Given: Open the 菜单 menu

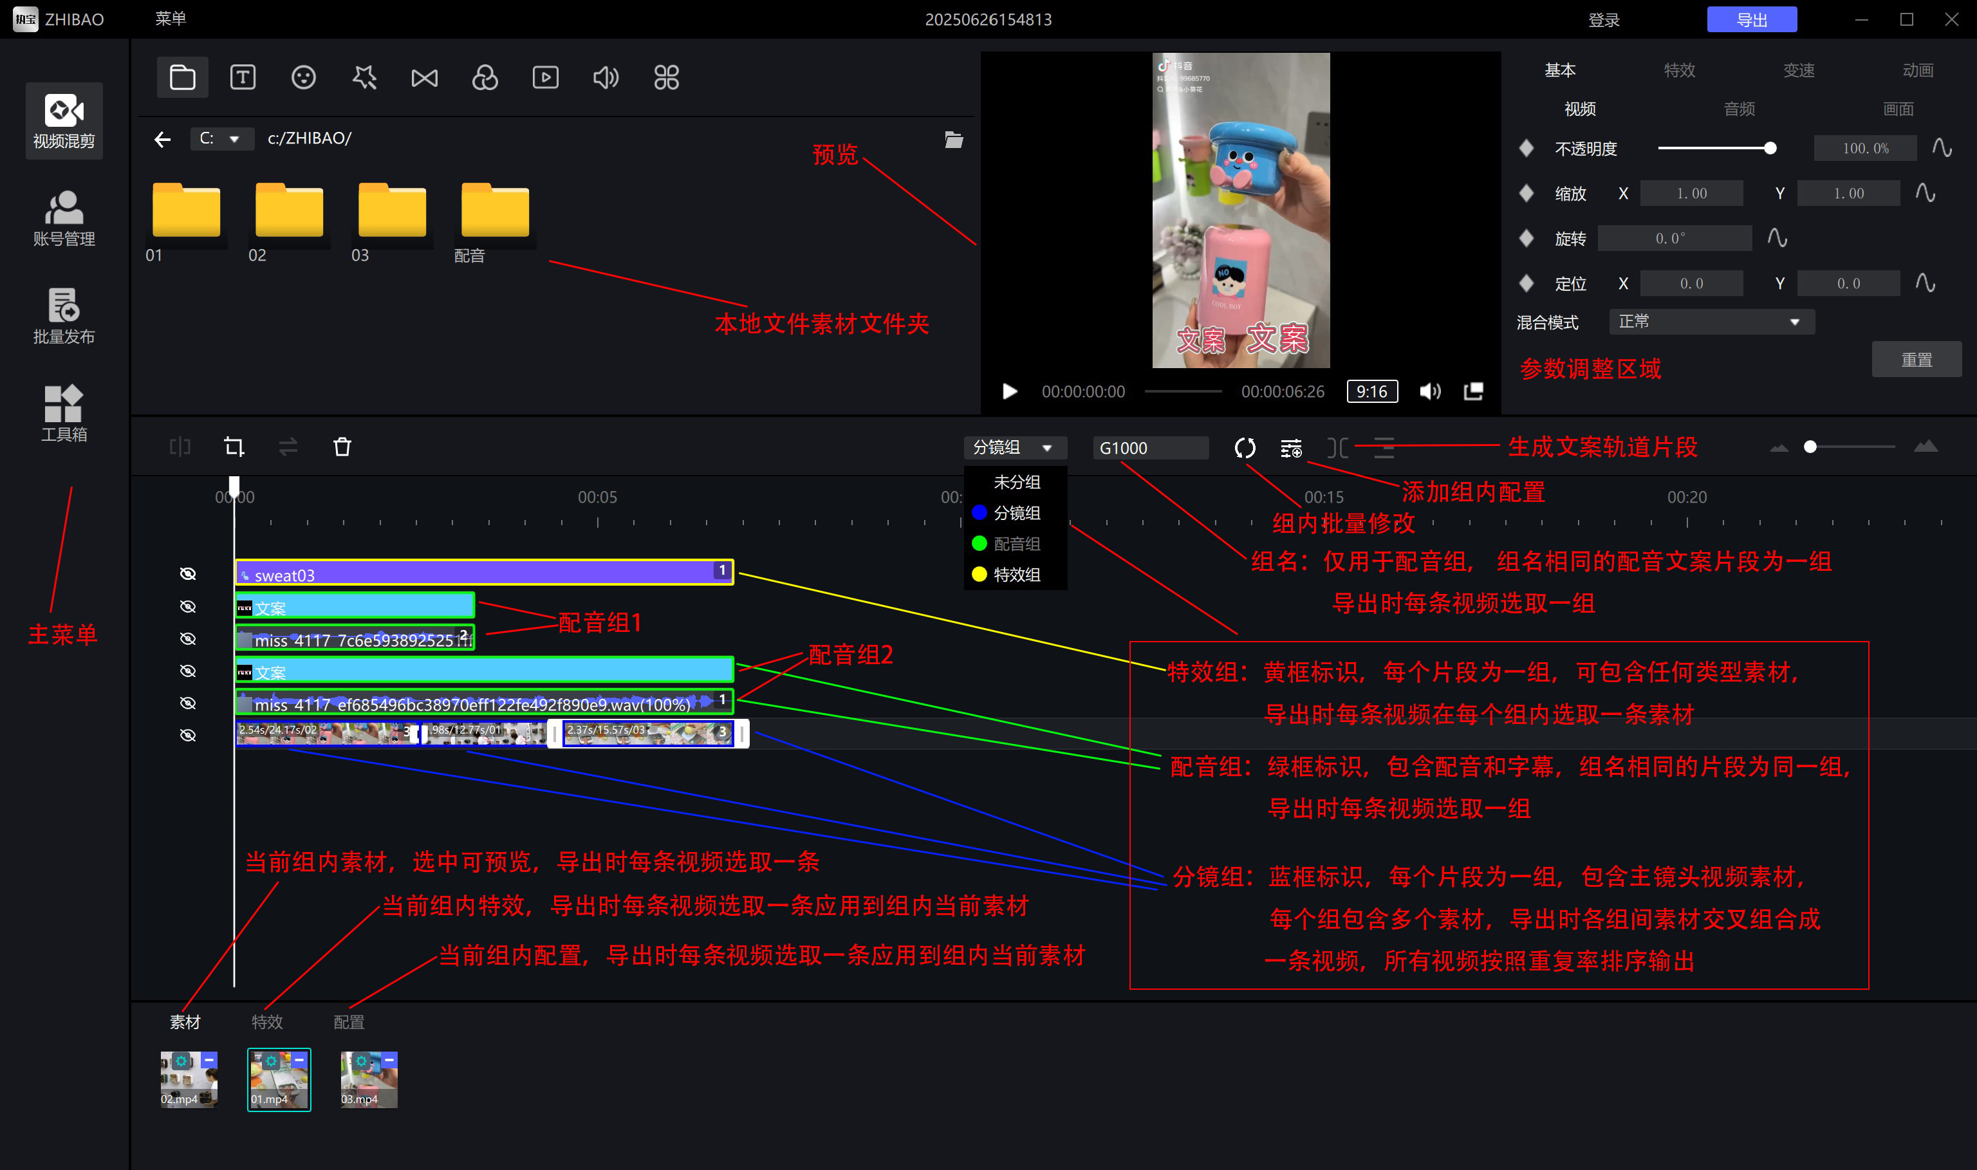Looking at the screenshot, I should click(171, 19).
